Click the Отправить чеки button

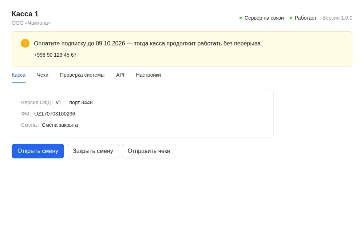(149, 151)
